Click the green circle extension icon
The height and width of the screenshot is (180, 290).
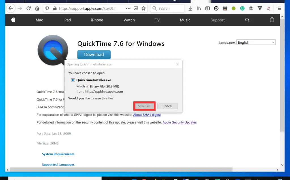point(234,8)
